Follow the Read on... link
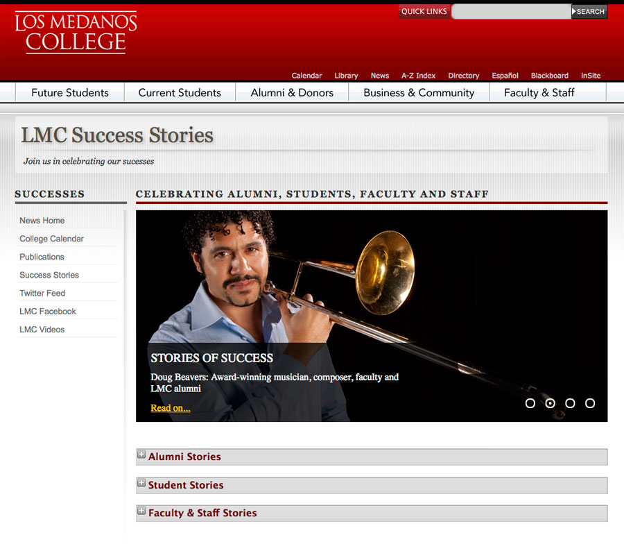This screenshot has width=624, height=551. [171, 408]
